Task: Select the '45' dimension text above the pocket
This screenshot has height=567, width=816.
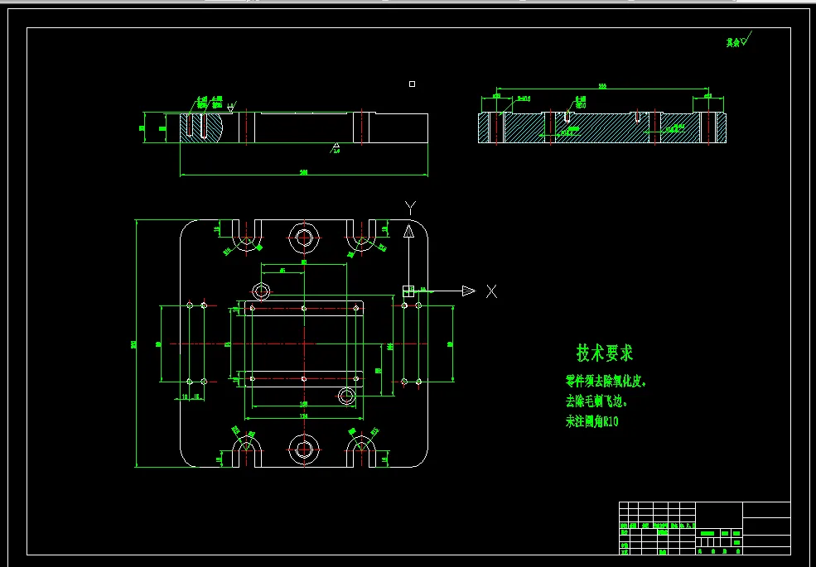Action: [x=282, y=271]
